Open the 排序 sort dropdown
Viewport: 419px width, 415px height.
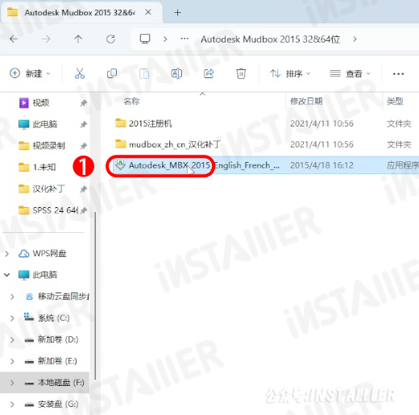tap(290, 73)
